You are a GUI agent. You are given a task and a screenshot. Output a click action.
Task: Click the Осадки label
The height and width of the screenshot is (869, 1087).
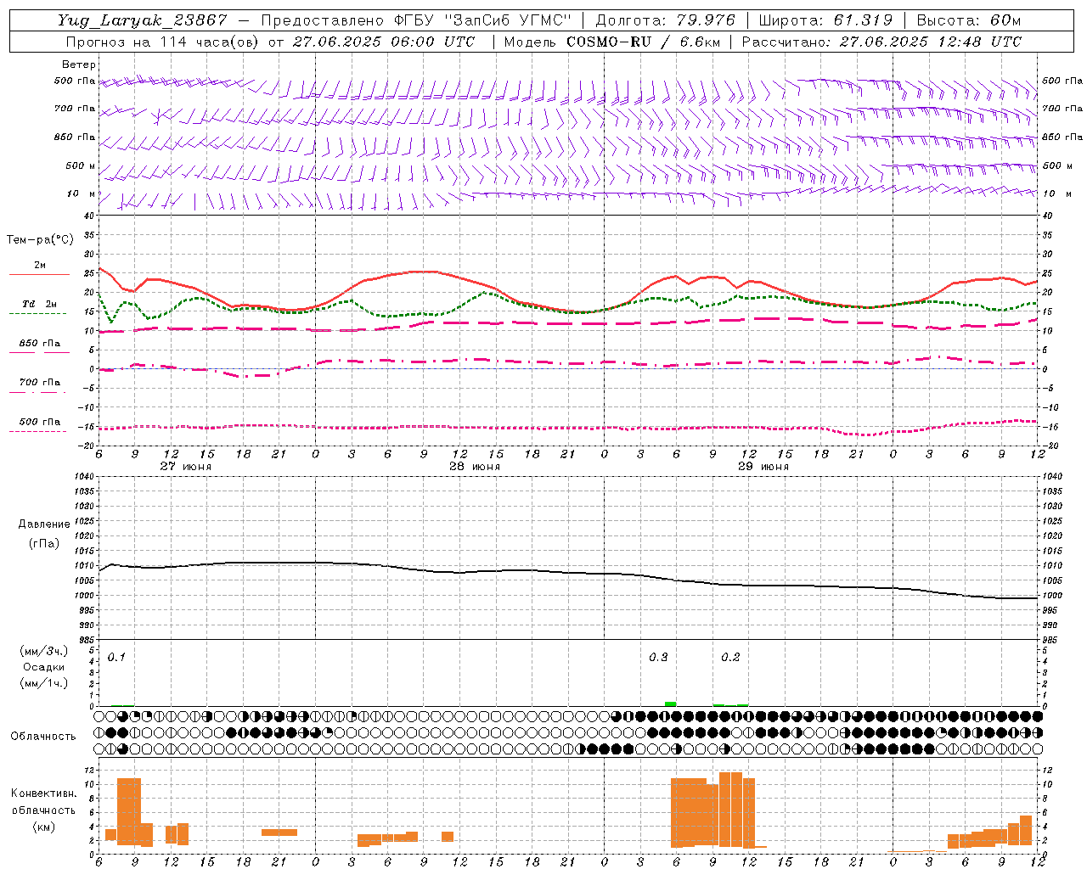tap(44, 667)
